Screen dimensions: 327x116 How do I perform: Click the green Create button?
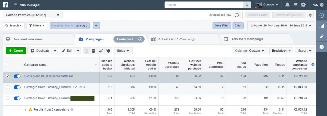tap(16, 51)
